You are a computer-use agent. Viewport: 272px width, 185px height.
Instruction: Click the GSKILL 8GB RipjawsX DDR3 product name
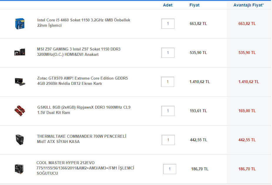pyautogui.click(x=84, y=110)
